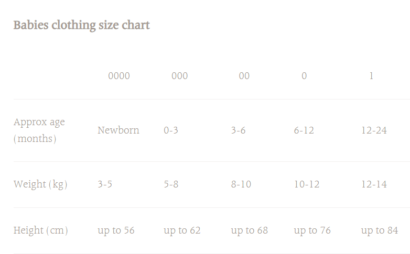Select the up to 62 height cell
410x254 pixels.
[182, 230]
